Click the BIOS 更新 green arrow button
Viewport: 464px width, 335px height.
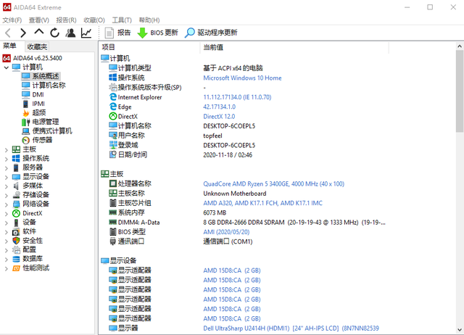(158, 33)
